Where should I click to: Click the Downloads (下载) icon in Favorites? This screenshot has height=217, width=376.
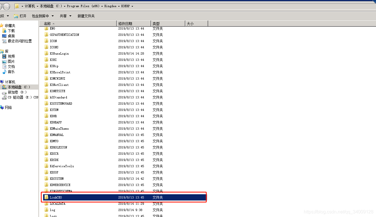click(4, 31)
